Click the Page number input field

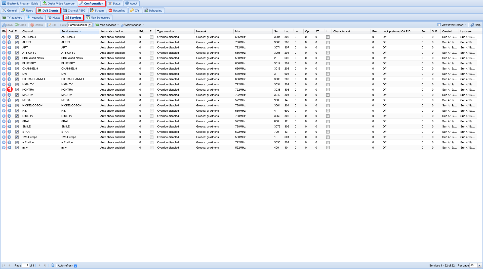[25, 265]
